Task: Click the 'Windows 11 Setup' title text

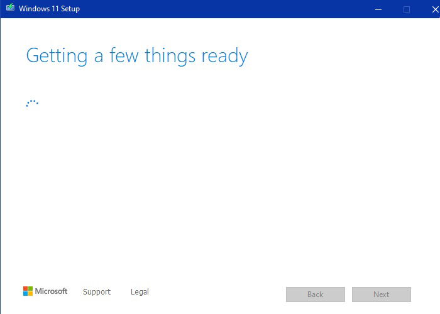Action: [50, 9]
